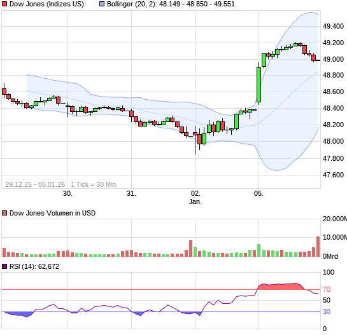Click the 'Dow Jones (Indizes US)' legend label
The image size is (347, 335).
[46, 4]
